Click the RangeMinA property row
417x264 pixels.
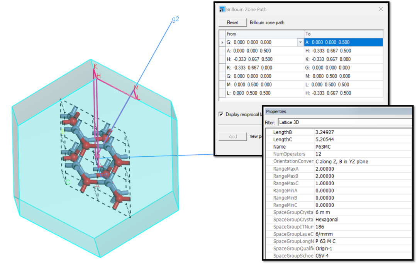[x=339, y=191]
